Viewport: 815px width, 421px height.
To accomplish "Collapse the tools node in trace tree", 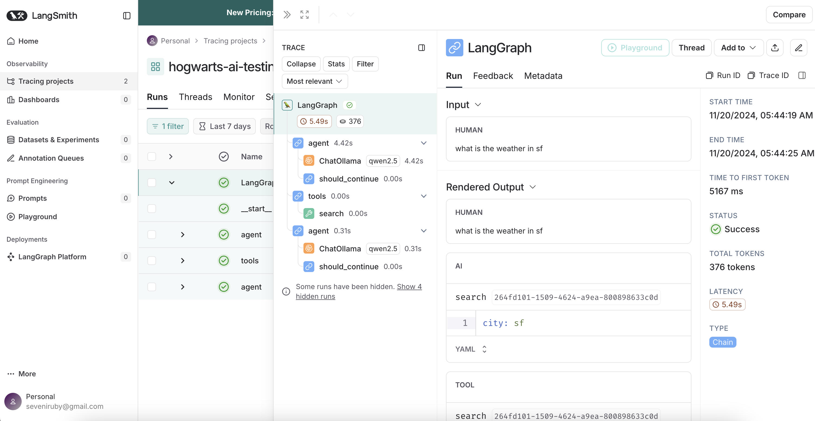I will 423,196.
